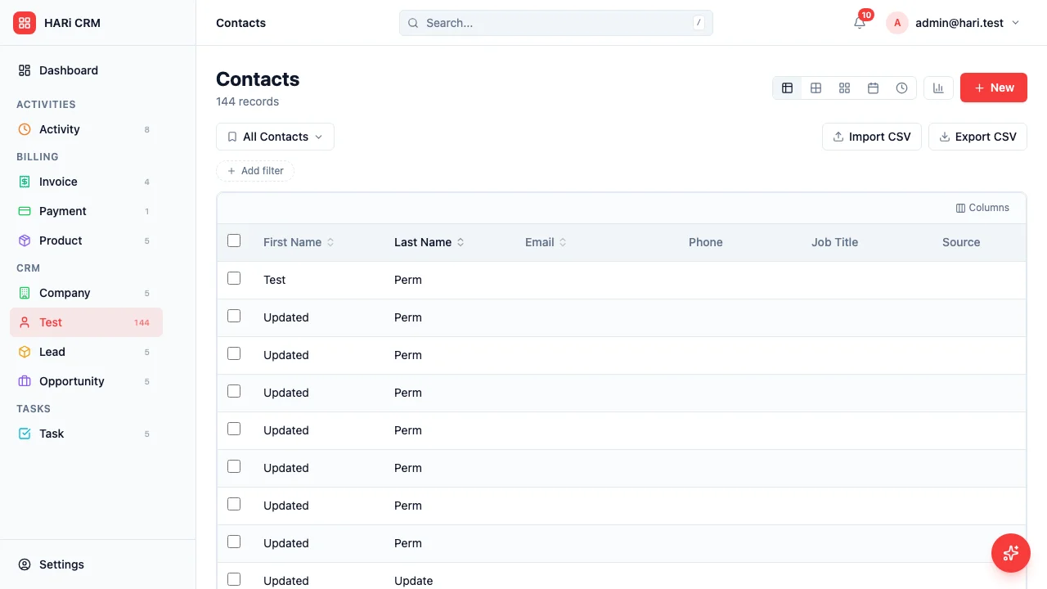
Task: Navigate to the Invoice page
Action: click(58, 182)
